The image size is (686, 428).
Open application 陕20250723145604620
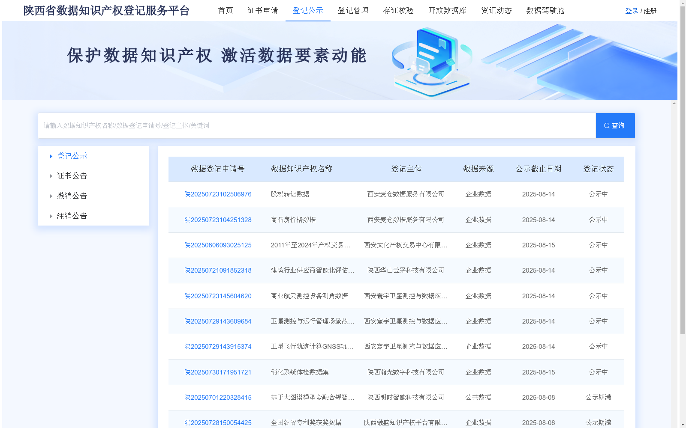point(218,296)
